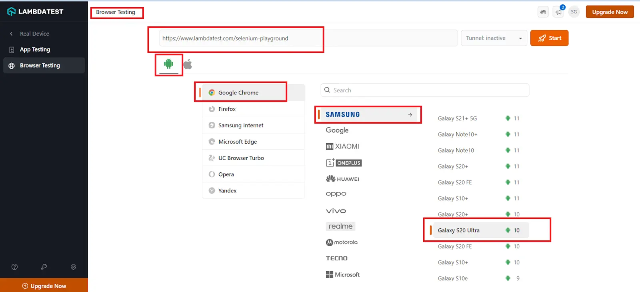Select Tecno brand
The width and height of the screenshot is (640, 292).
pyautogui.click(x=337, y=258)
